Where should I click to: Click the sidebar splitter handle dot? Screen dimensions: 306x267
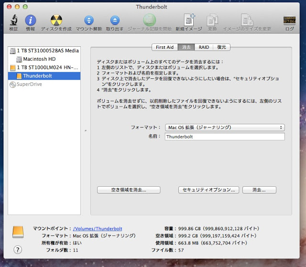tap(86, 130)
